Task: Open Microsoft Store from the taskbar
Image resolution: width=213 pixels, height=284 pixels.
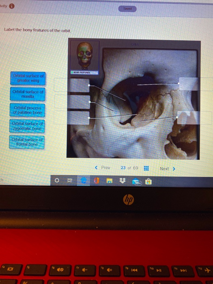Action: pyautogui.click(x=148, y=181)
